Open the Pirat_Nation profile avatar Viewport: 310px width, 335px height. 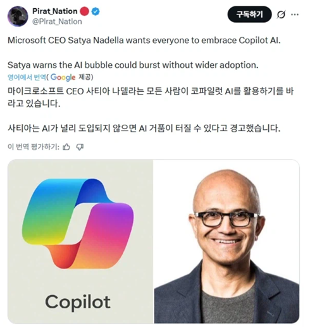point(18,16)
